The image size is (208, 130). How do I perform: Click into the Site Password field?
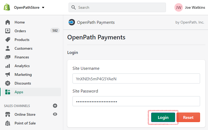136,101
